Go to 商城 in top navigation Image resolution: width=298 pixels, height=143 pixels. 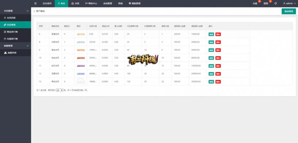120,3
